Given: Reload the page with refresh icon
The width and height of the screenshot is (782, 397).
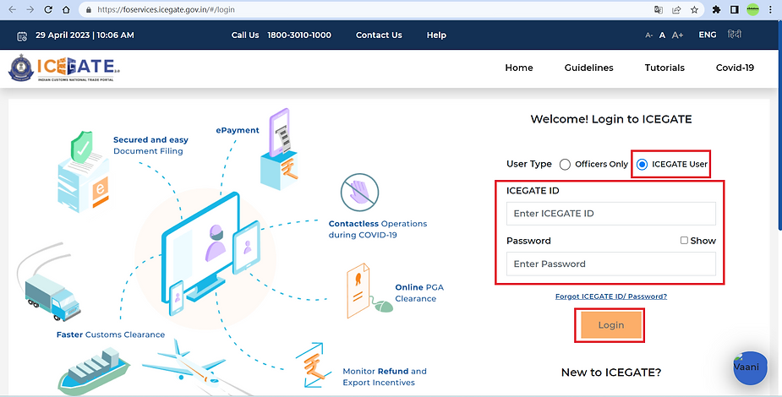Looking at the screenshot, I should [x=48, y=9].
